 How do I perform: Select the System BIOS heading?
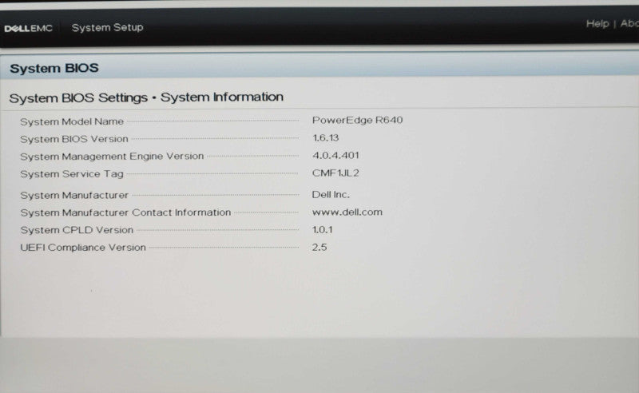54,68
